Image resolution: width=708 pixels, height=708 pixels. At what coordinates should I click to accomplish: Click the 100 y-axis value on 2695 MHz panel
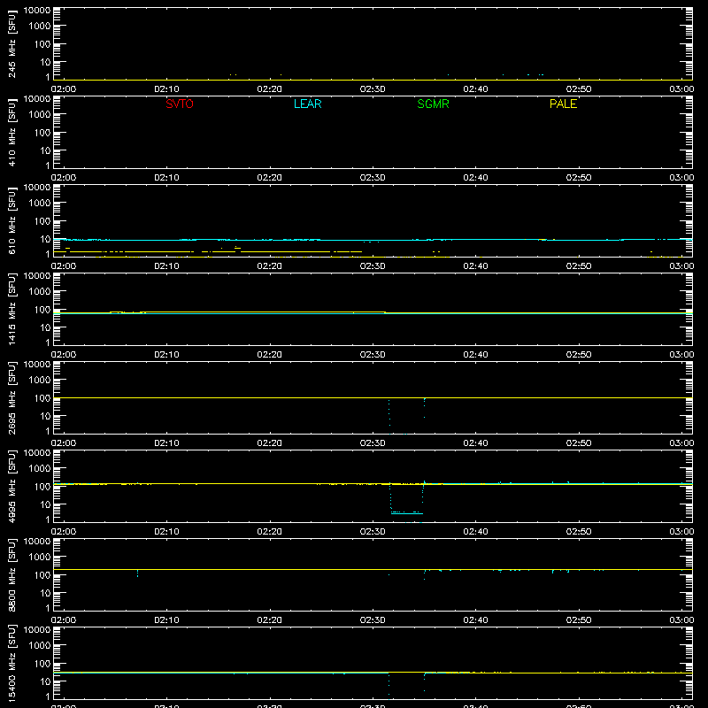[42, 398]
